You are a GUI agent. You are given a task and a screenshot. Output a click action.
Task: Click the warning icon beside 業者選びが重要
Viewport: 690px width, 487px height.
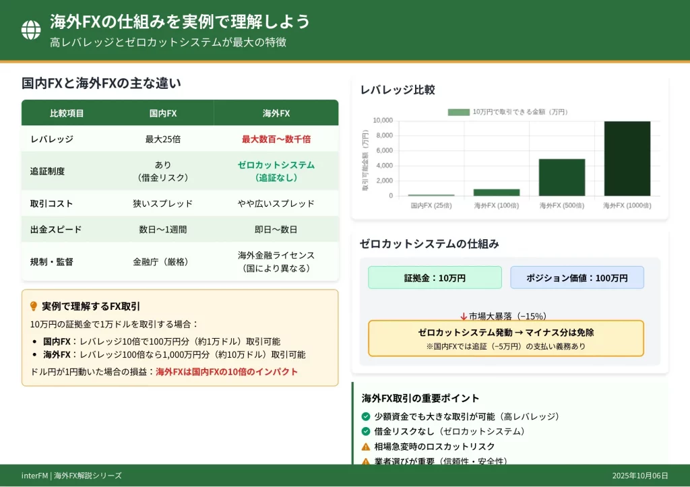click(366, 461)
